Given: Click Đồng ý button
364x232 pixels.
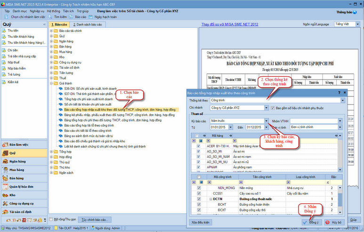Looking at the screenshot, I should [312, 222].
